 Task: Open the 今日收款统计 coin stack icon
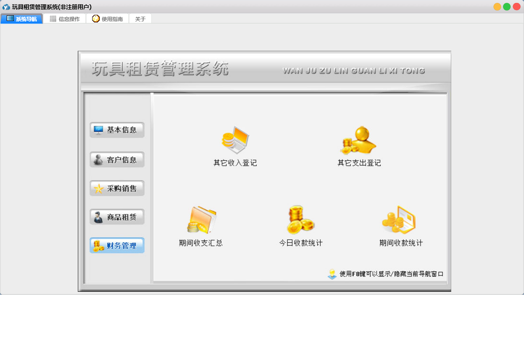click(x=301, y=219)
